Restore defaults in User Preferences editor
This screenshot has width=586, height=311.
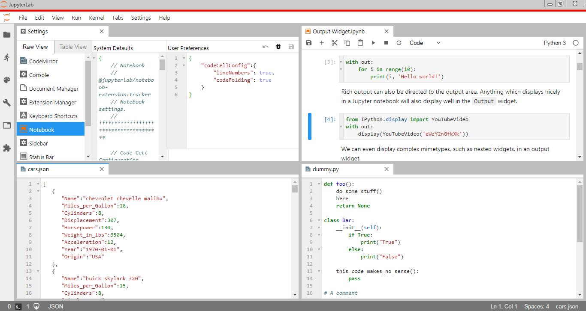(266, 47)
